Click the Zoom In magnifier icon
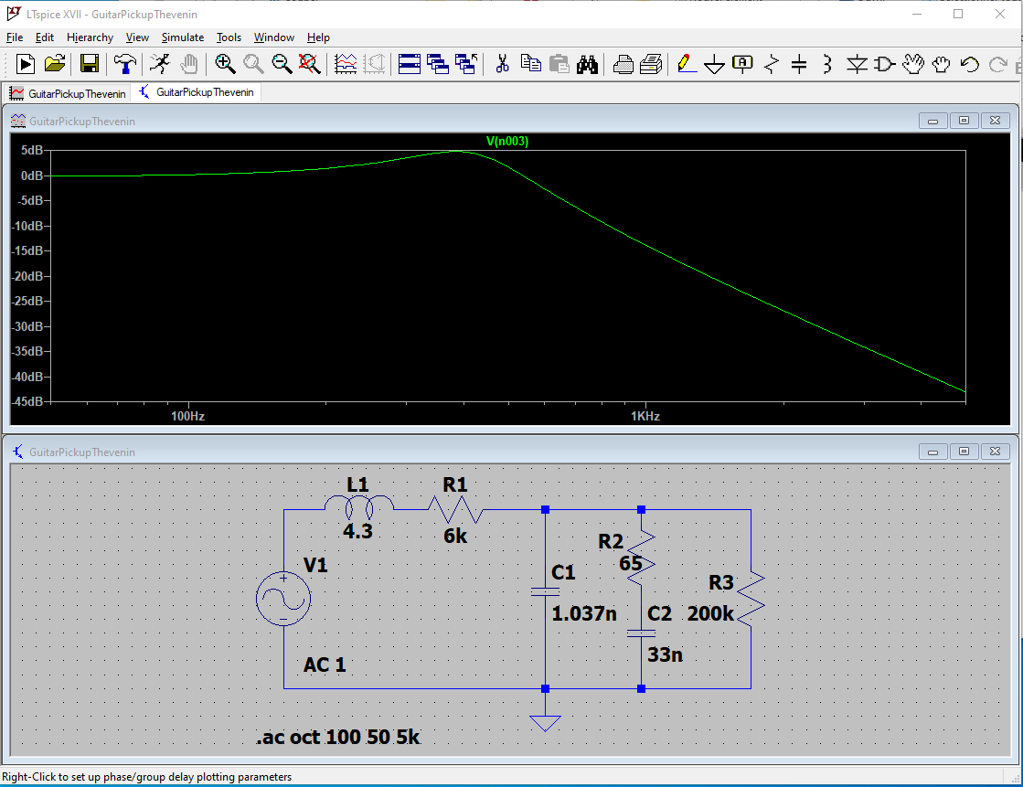 pos(225,64)
